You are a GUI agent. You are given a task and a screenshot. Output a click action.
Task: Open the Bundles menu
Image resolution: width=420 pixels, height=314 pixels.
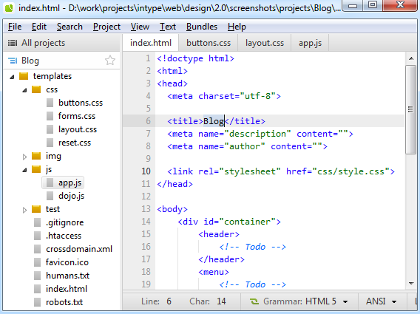202,27
